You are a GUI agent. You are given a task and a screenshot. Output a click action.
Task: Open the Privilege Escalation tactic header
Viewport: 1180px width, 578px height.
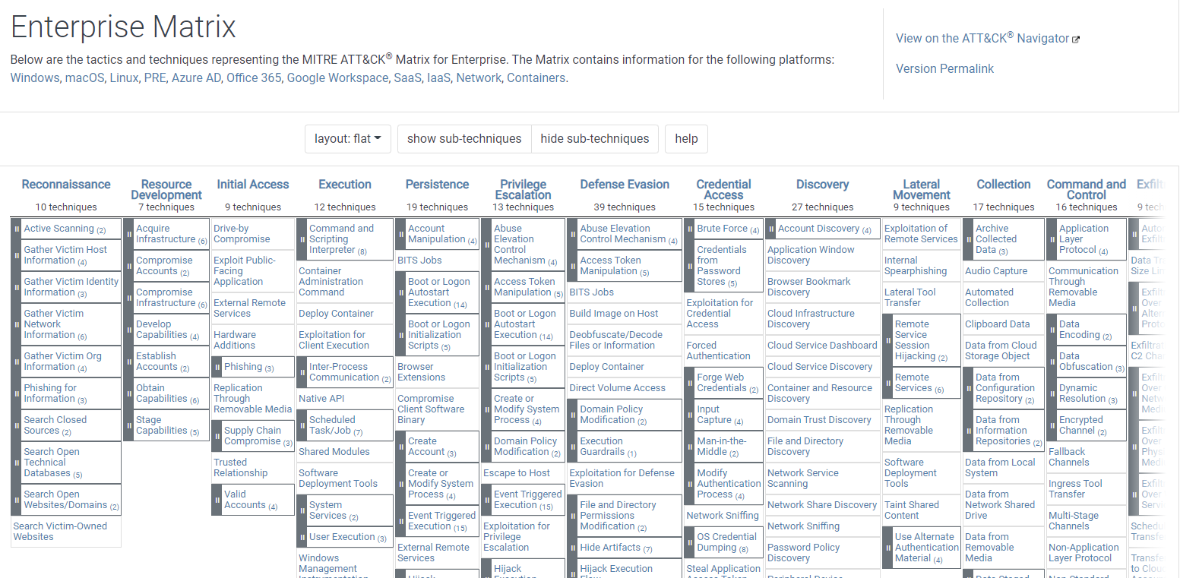pyautogui.click(x=523, y=190)
